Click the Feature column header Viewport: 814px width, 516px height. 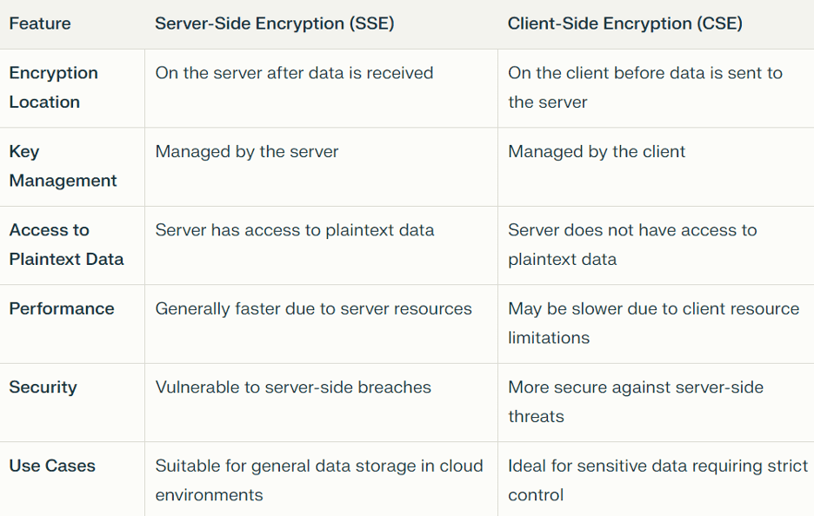pos(40,23)
